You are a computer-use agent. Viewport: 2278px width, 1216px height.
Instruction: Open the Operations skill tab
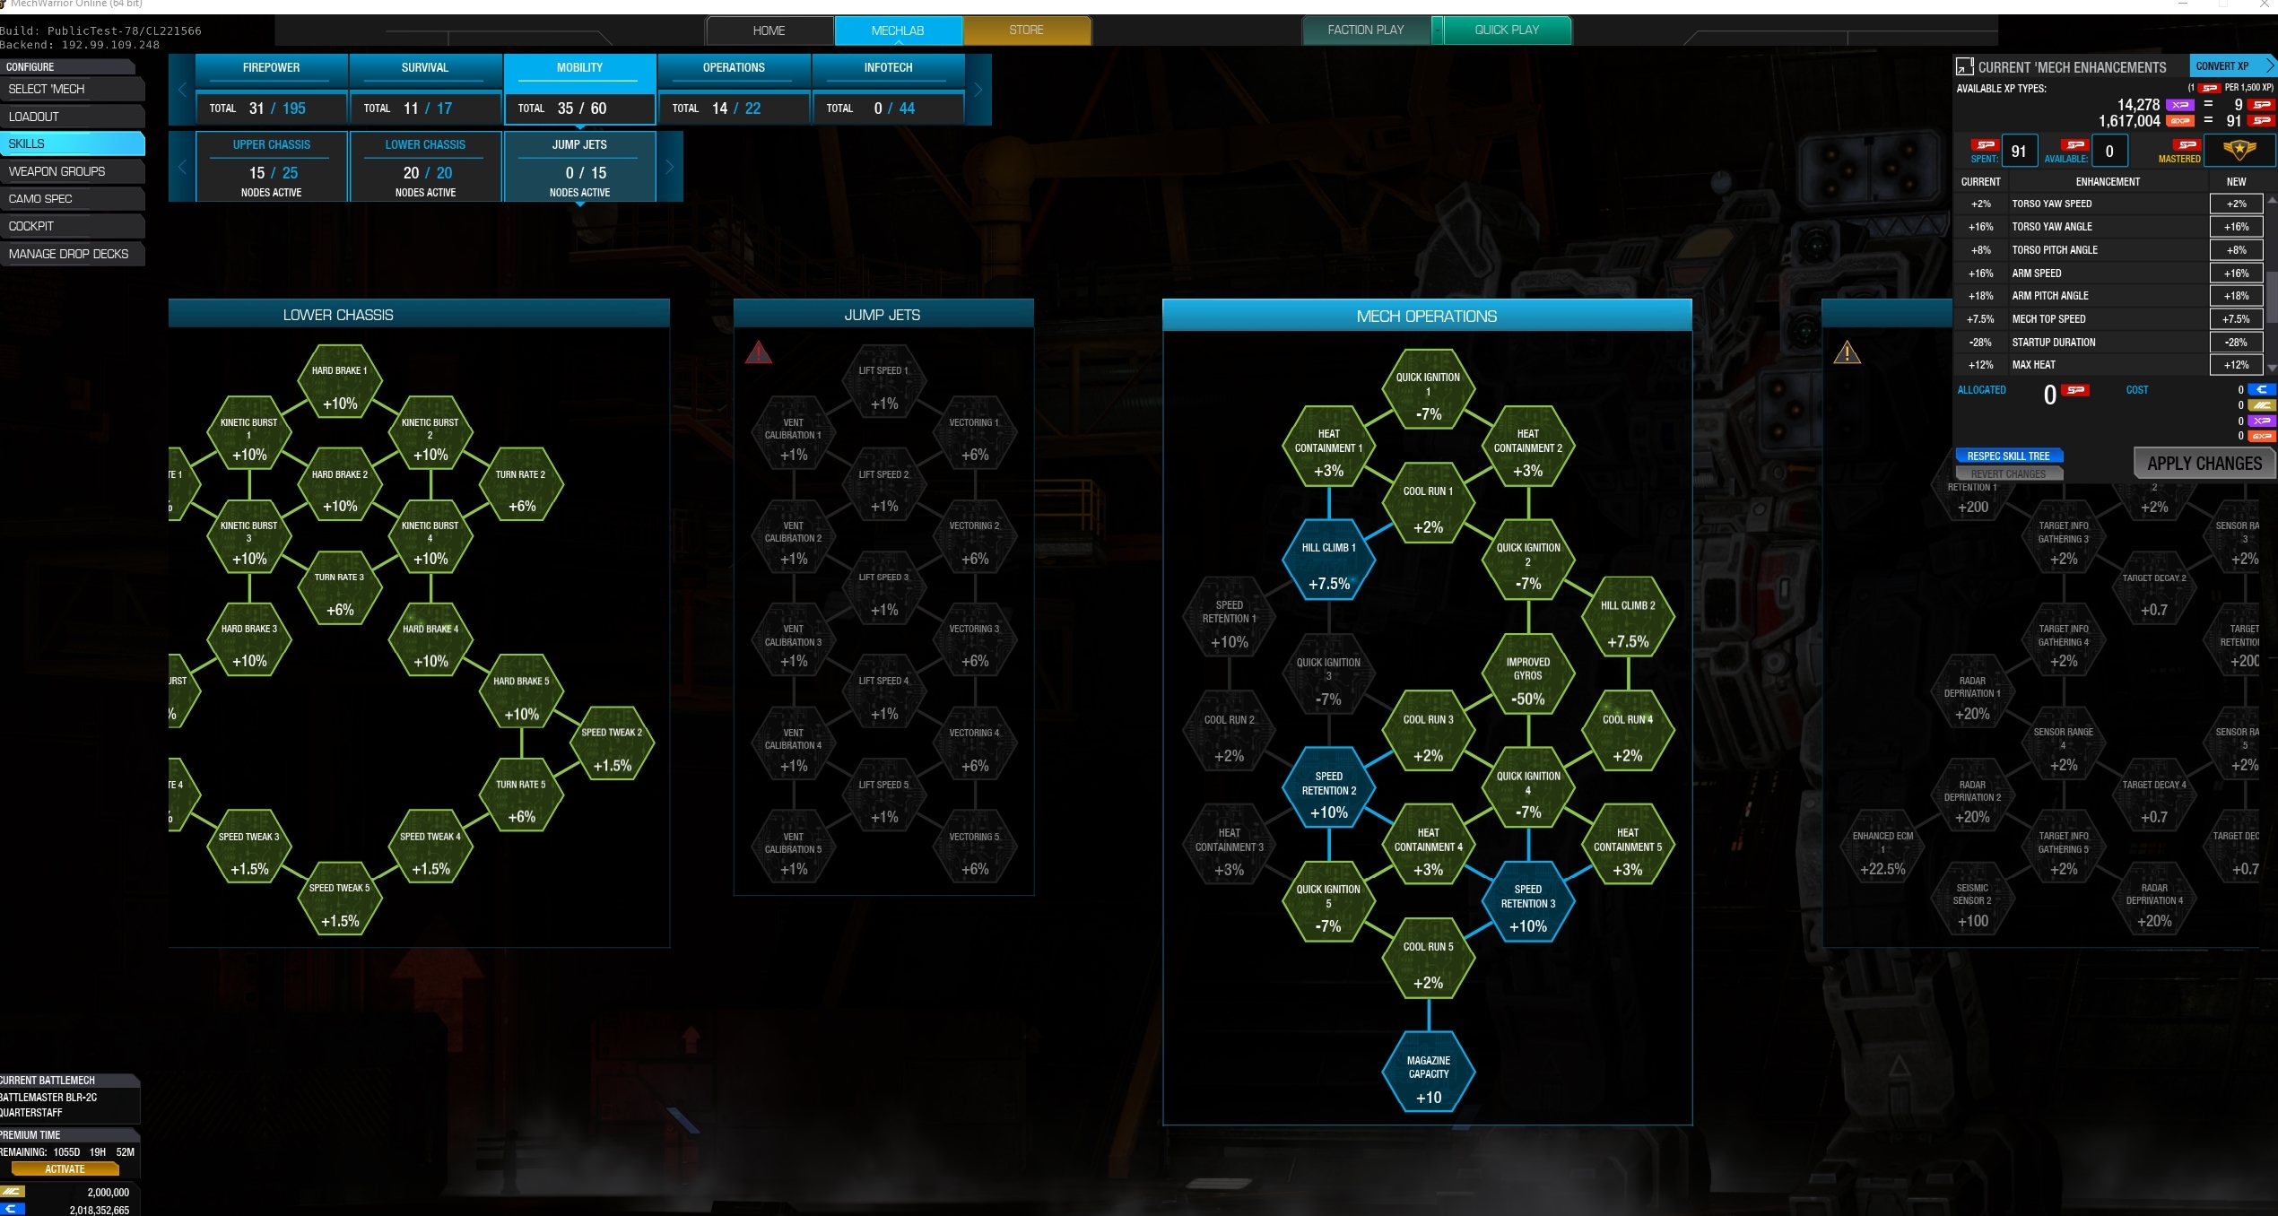tap(734, 68)
